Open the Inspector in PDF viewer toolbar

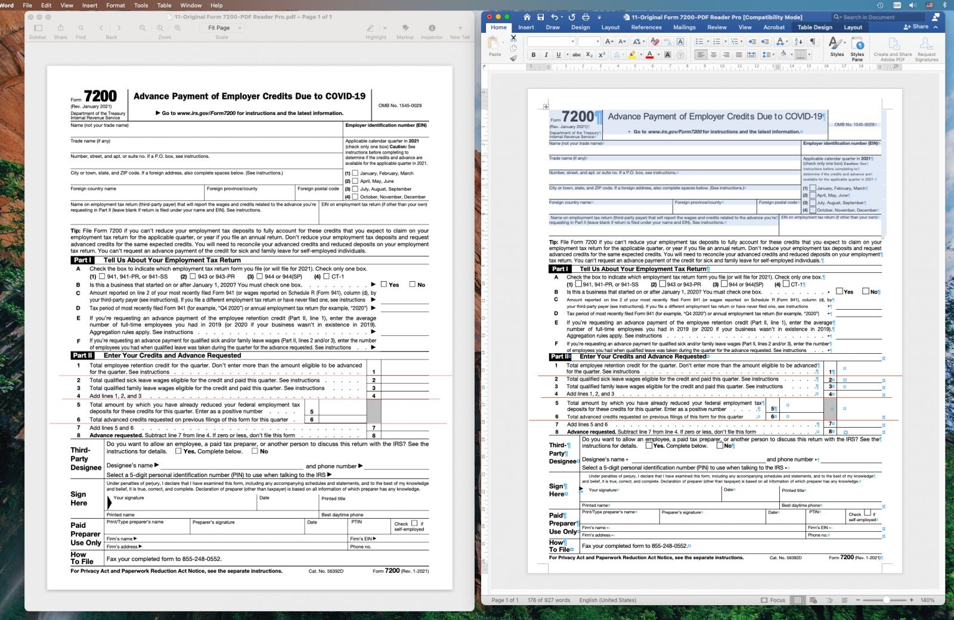pyautogui.click(x=432, y=28)
